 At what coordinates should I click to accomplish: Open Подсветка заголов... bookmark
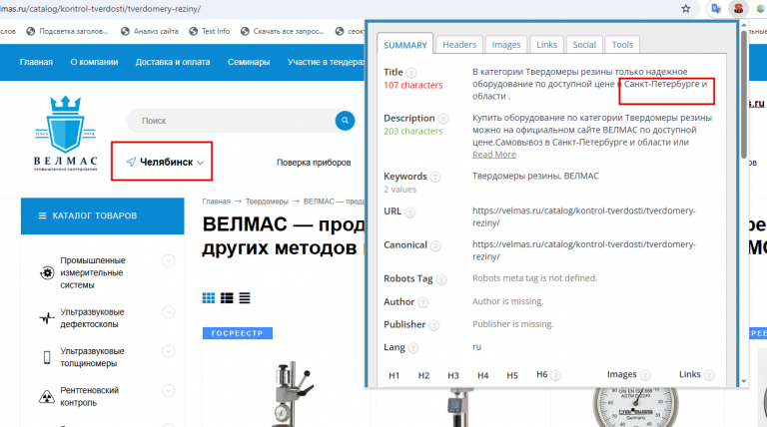coord(68,31)
